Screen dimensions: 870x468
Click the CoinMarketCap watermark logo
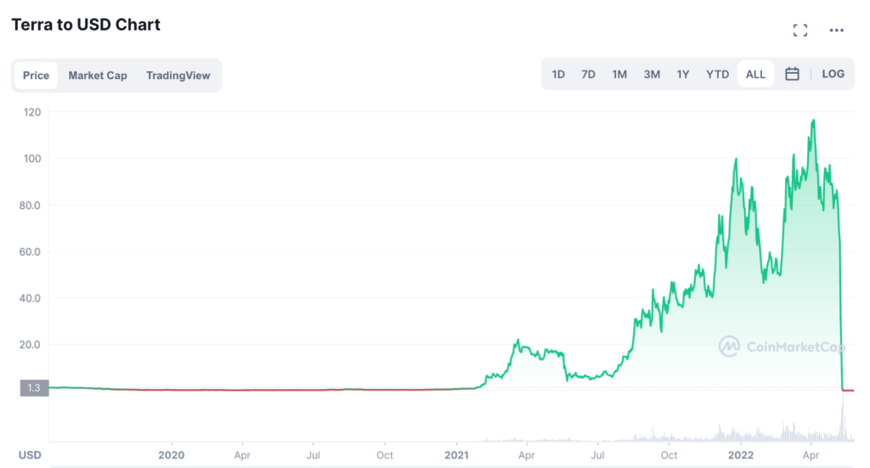pos(782,347)
